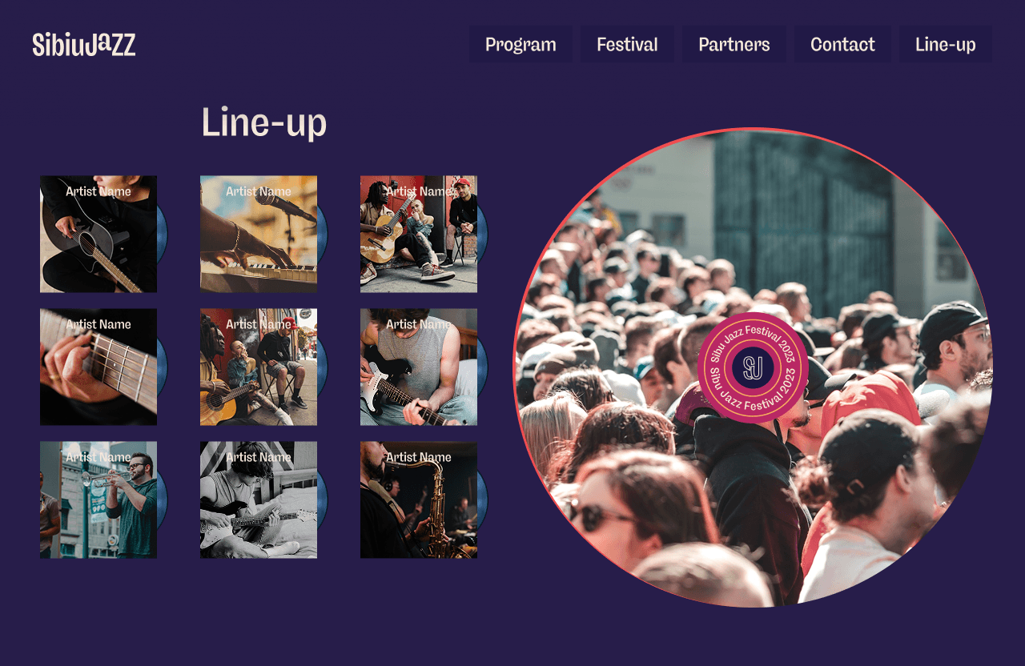Open the Festival menu item
This screenshot has width=1025, height=666.
coord(627,44)
